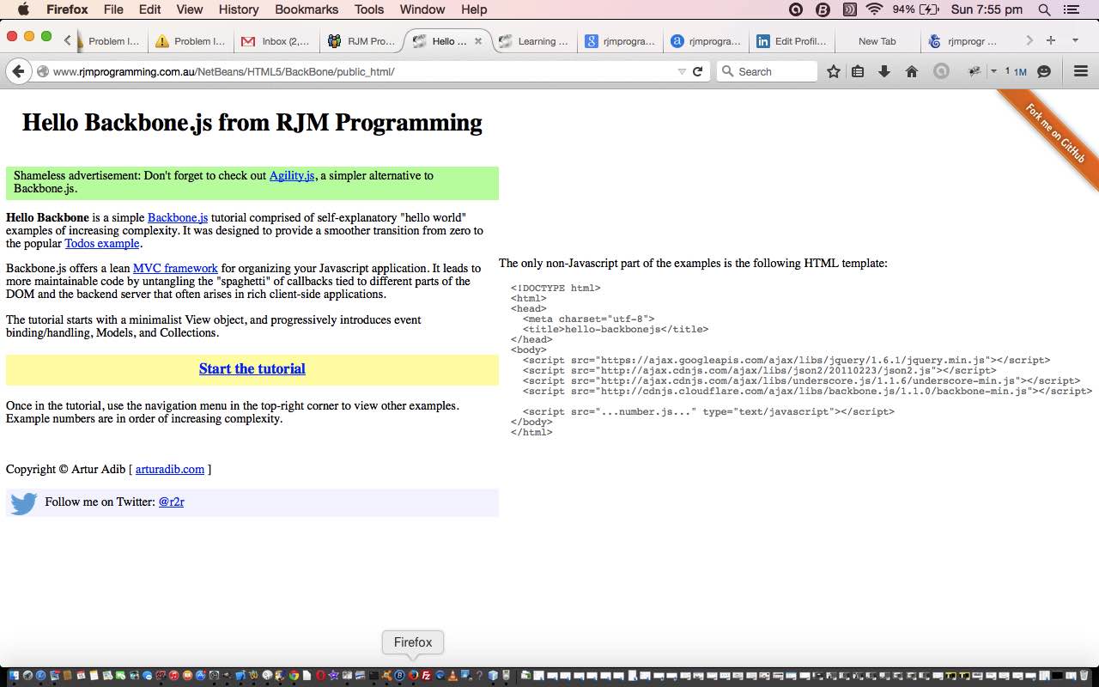1099x687 pixels.
Task: Click the site identity globe icon
Action: click(42, 71)
